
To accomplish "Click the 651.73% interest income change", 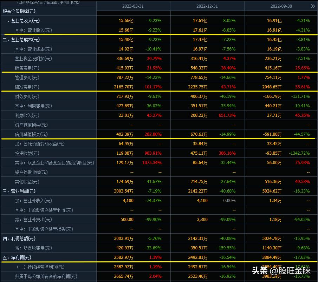I will (227, 115).
